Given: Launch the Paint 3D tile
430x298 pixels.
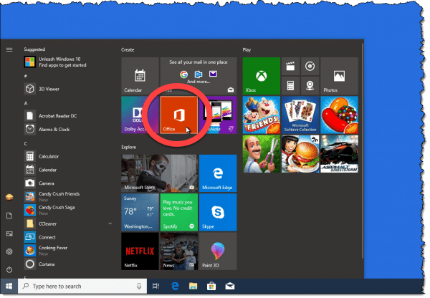Looking at the screenshot, I should (218, 251).
